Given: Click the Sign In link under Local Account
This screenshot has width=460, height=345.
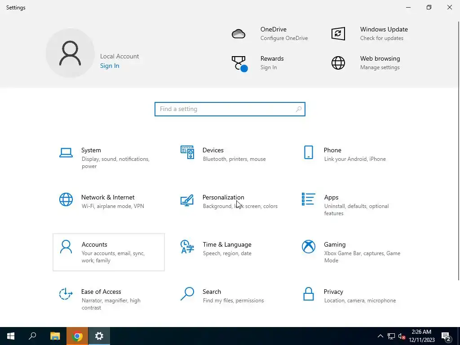Looking at the screenshot, I should tap(110, 66).
